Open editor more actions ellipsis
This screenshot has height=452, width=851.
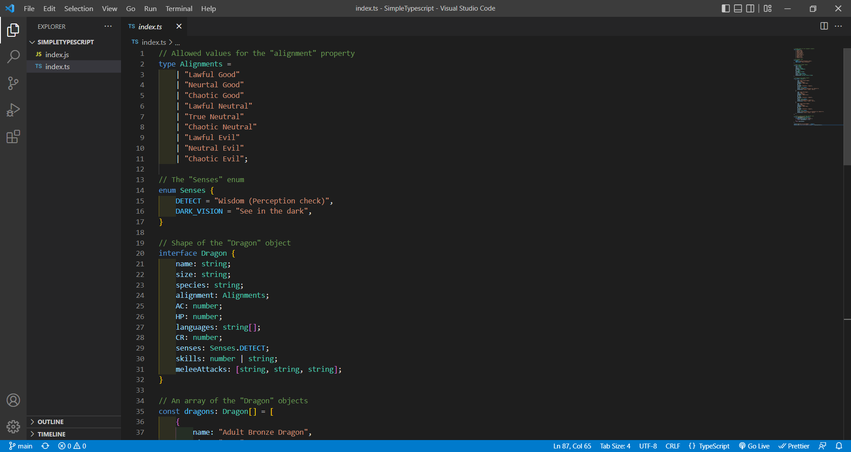pos(839,26)
